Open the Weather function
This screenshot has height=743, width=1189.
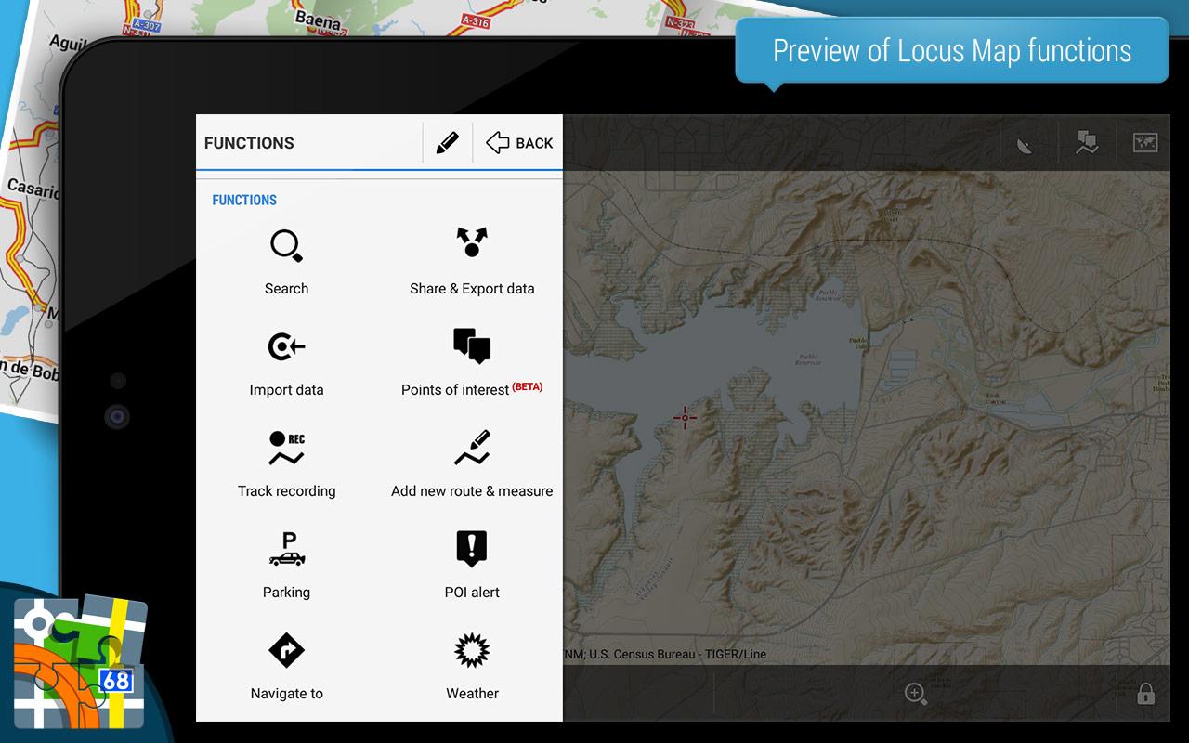pos(472,651)
